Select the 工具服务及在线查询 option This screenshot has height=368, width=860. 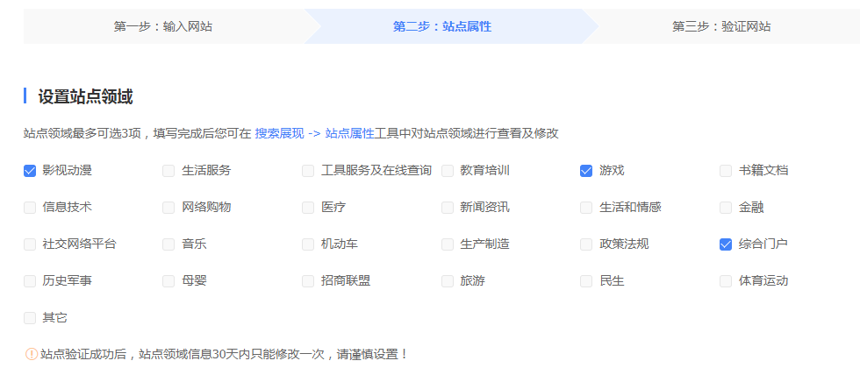pos(308,171)
